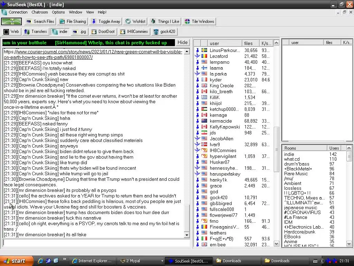Open the courier-journal comet article link
The width and height of the screenshot is (354, 266).
pyautogui.click(x=93, y=54)
